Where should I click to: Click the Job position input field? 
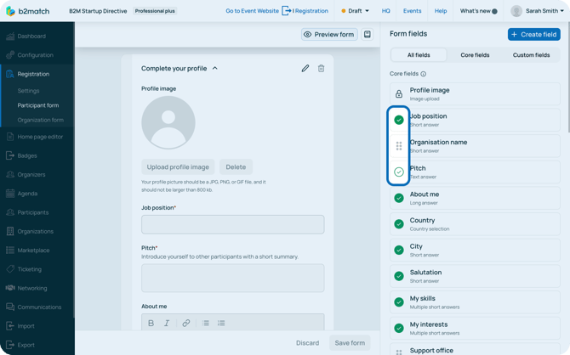click(232, 224)
